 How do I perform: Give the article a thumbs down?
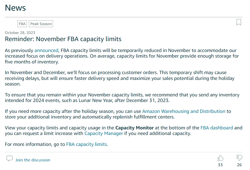click(239, 158)
